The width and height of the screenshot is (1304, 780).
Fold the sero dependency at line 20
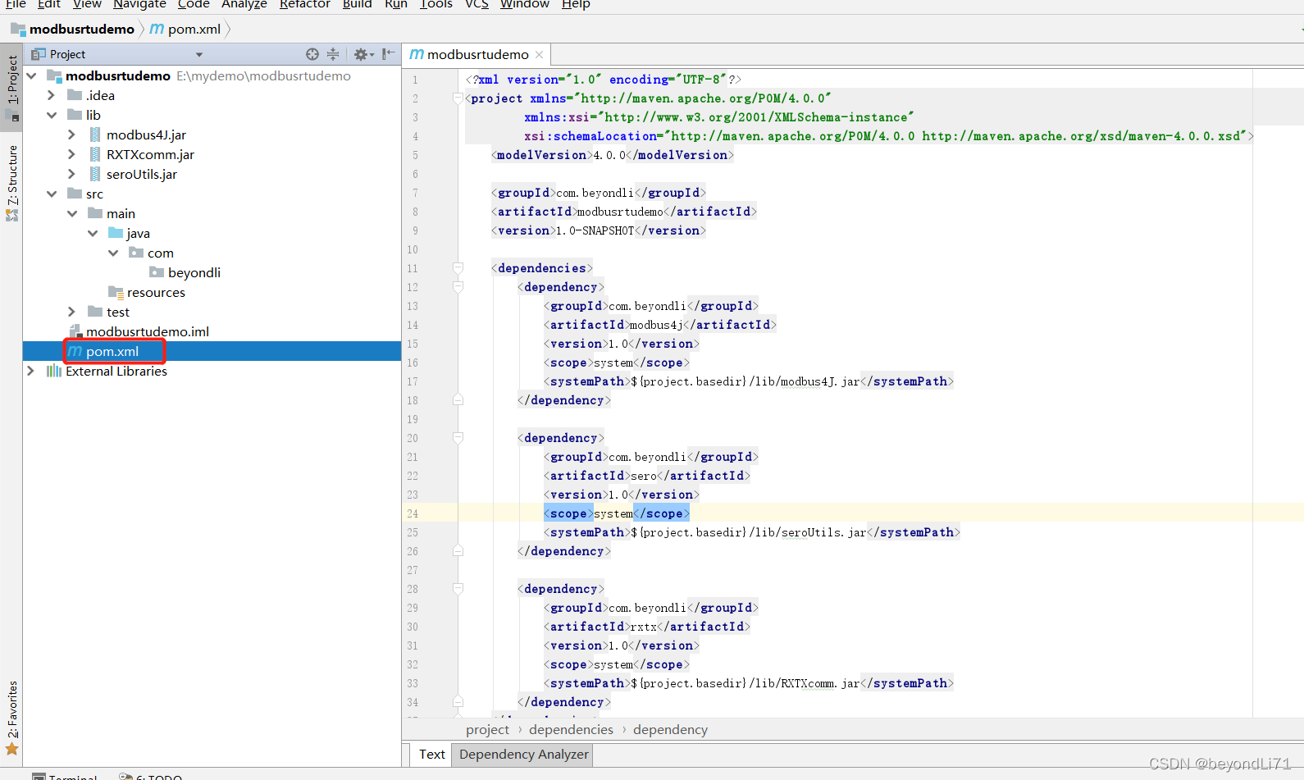(458, 438)
